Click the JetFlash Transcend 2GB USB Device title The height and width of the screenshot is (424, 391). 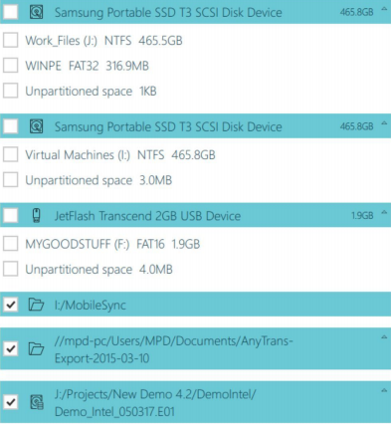pyautogui.click(x=147, y=216)
